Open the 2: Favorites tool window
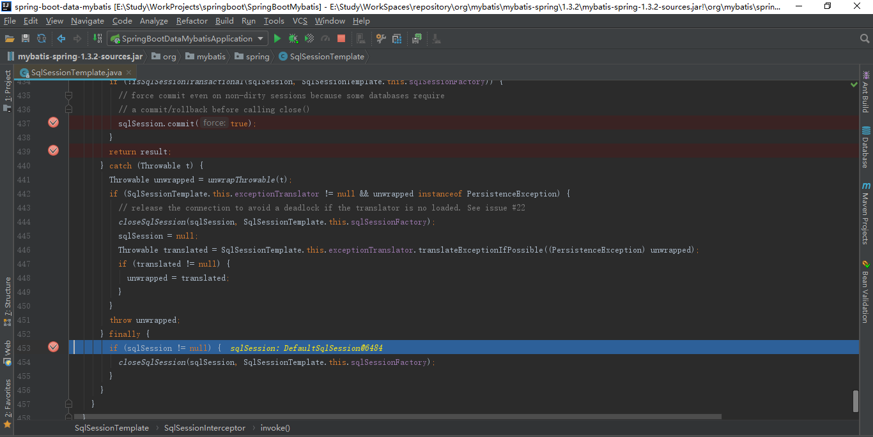 point(8,403)
